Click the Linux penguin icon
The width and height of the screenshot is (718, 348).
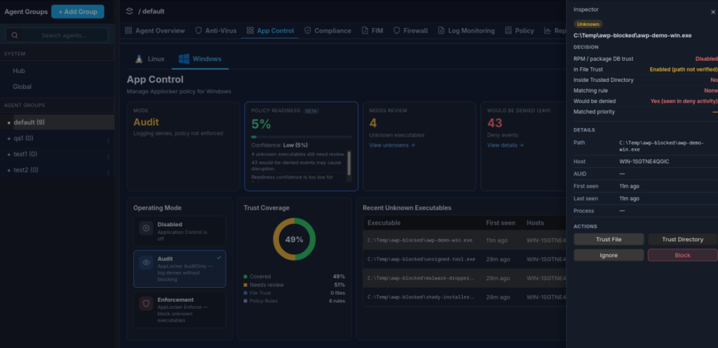[x=140, y=59]
